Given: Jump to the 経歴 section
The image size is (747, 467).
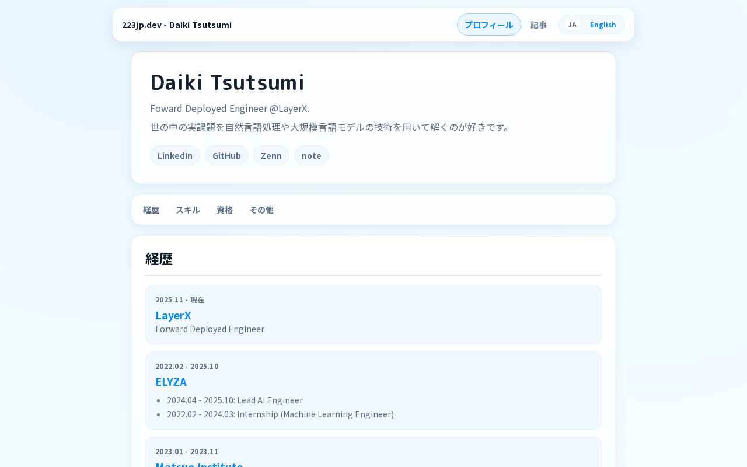Looking at the screenshot, I should (151, 210).
